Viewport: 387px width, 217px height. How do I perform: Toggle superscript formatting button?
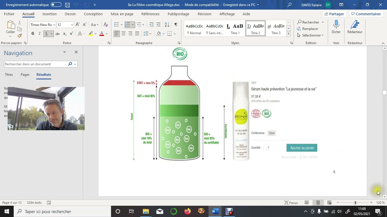(71, 33)
